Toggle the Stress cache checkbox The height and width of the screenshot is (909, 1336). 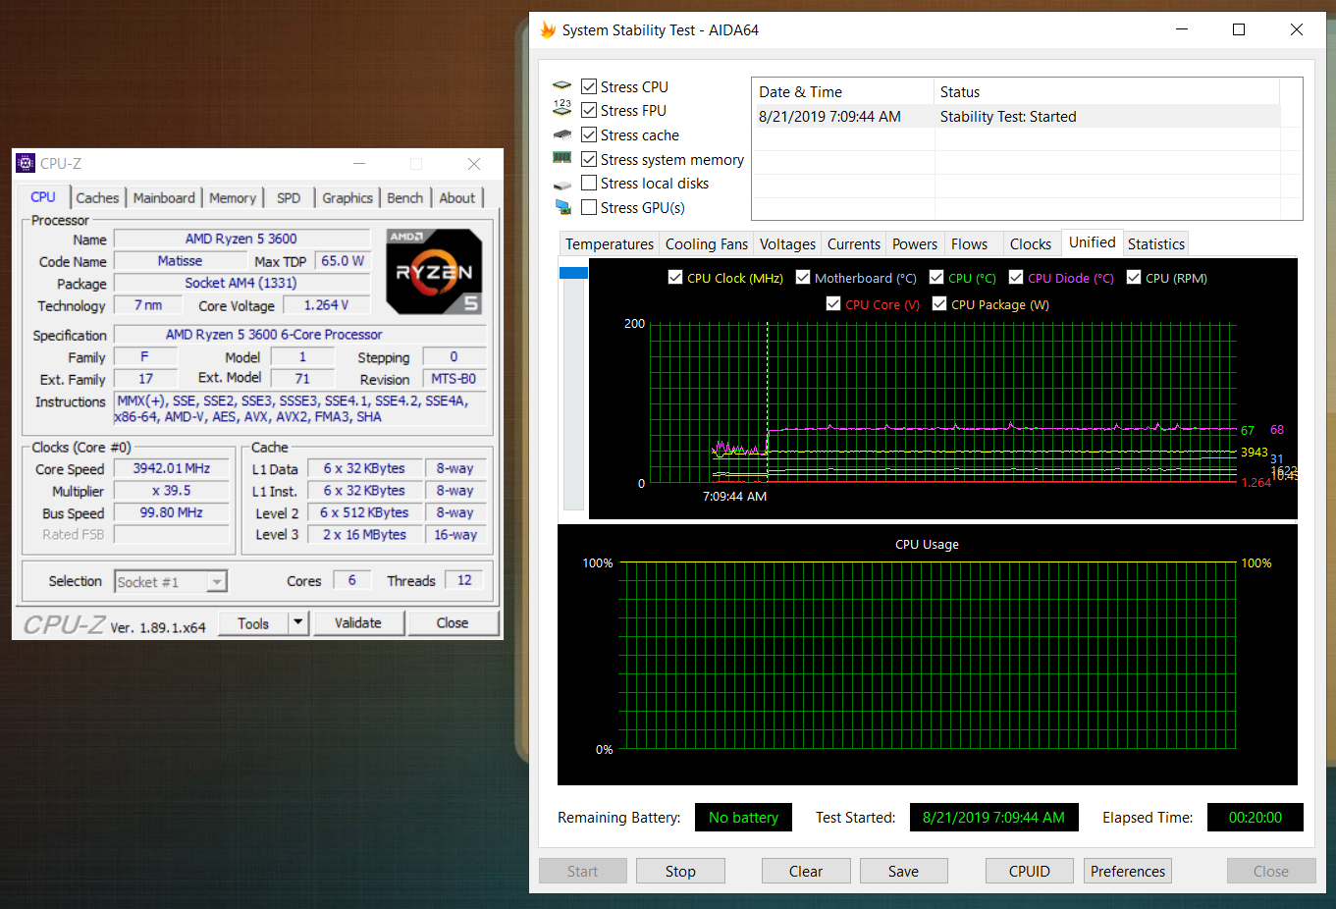click(589, 134)
